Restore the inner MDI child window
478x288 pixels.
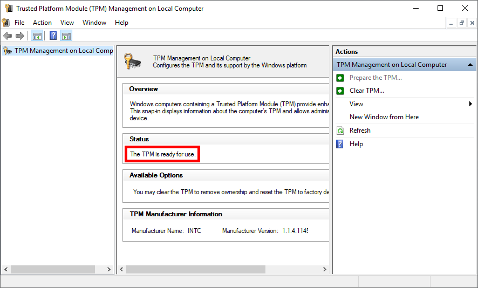click(x=462, y=23)
